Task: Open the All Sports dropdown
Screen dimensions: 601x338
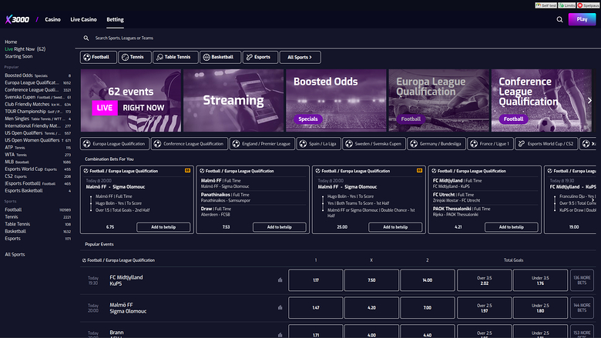Action: tap(300, 57)
